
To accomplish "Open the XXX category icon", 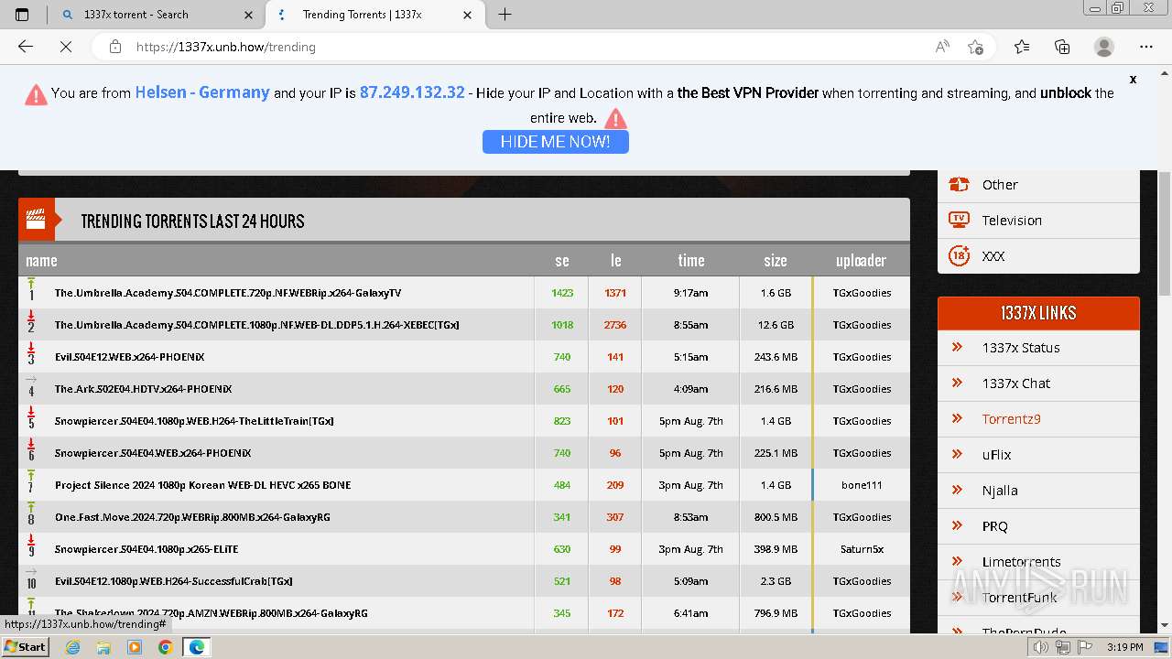I will click(x=959, y=255).
